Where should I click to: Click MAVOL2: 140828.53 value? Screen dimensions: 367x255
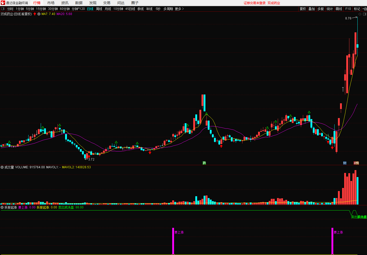pyautogui.click(x=77, y=167)
